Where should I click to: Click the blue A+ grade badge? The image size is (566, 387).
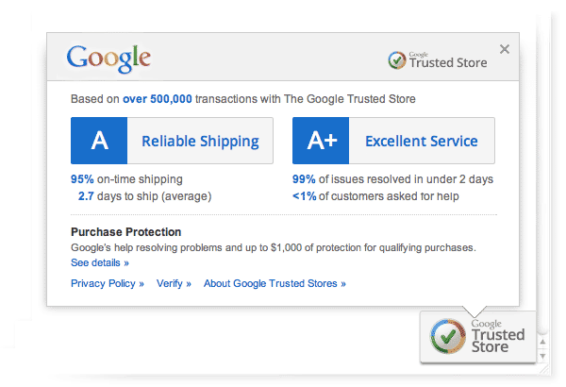[x=322, y=142]
